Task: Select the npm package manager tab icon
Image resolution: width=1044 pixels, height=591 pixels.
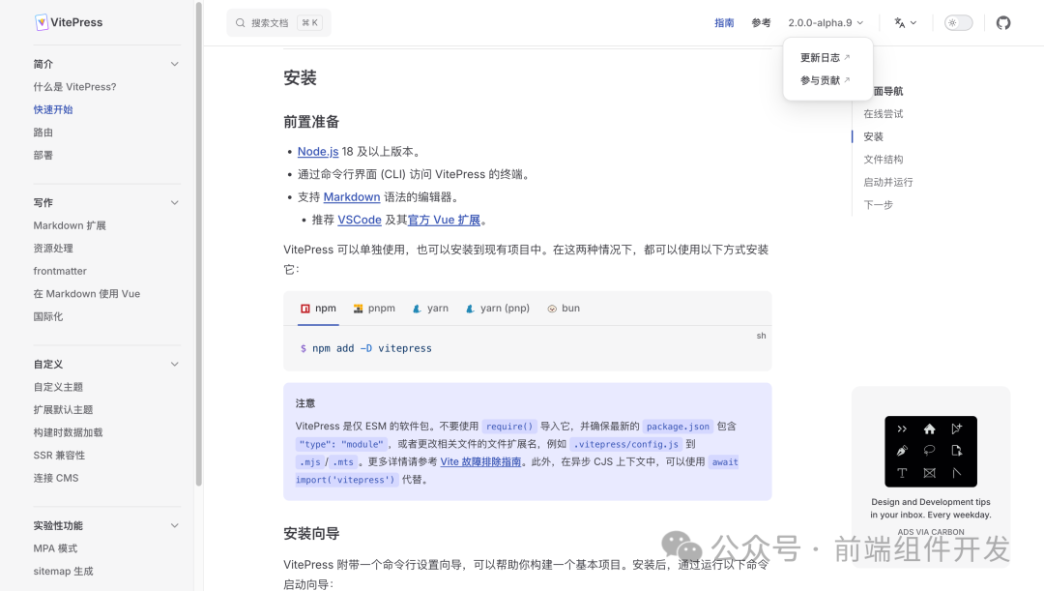Action: (304, 308)
